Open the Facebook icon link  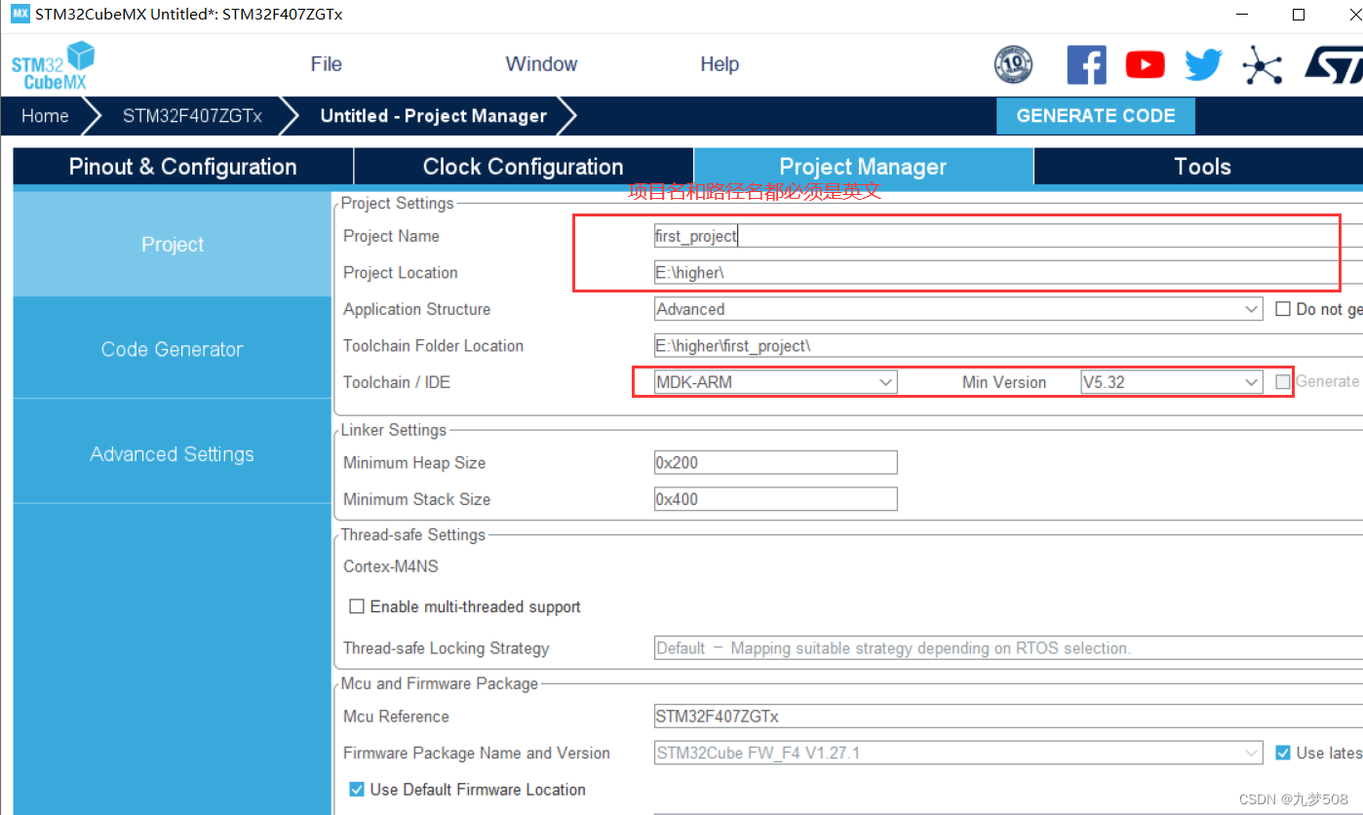(x=1086, y=65)
